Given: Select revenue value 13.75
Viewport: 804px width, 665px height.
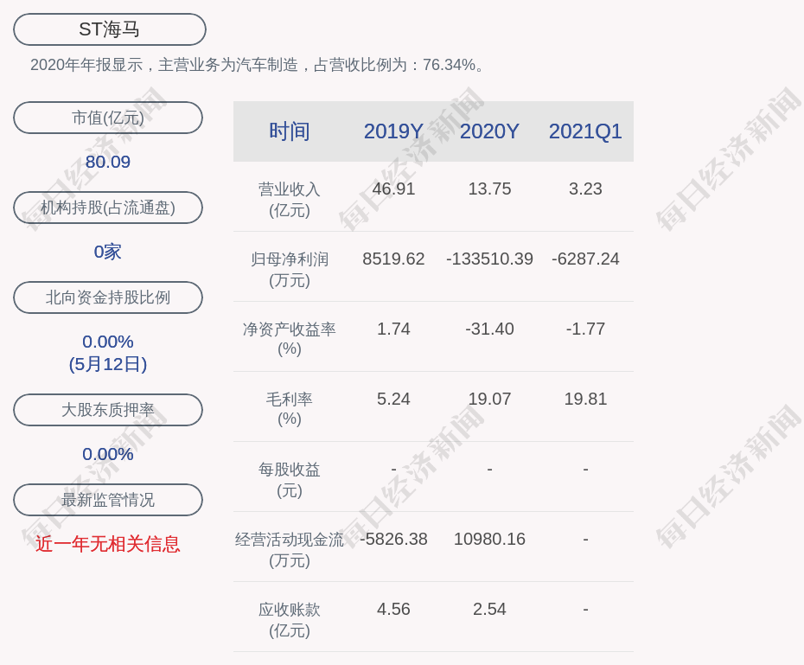Looking at the screenshot, I should [x=489, y=189].
